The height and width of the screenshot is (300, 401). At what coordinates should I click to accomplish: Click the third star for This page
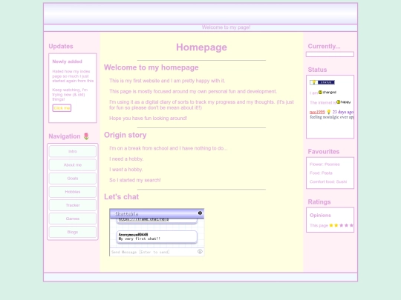tap(341, 225)
